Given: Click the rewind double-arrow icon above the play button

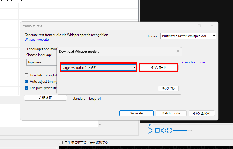Looking at the screenshot, I should (150, 125).
